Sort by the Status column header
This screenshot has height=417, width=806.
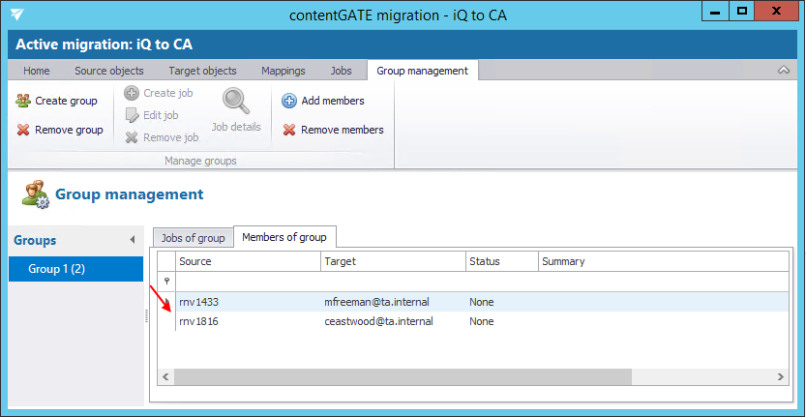click(x=500, y=261)
